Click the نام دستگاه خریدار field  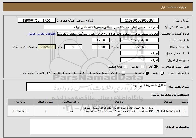click(101, 27)
